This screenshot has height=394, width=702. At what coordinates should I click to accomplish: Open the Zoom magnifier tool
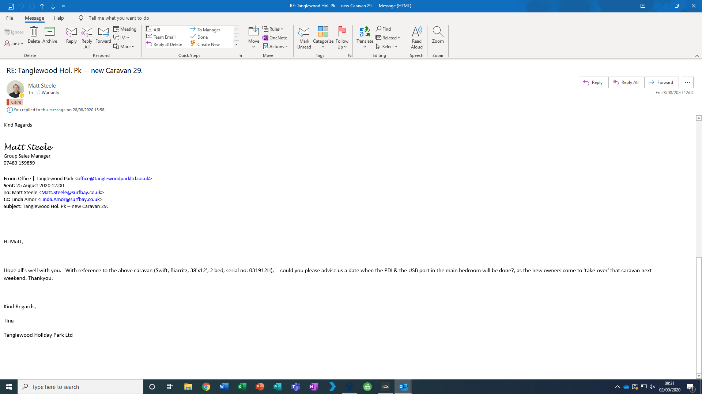coord(438,35)
